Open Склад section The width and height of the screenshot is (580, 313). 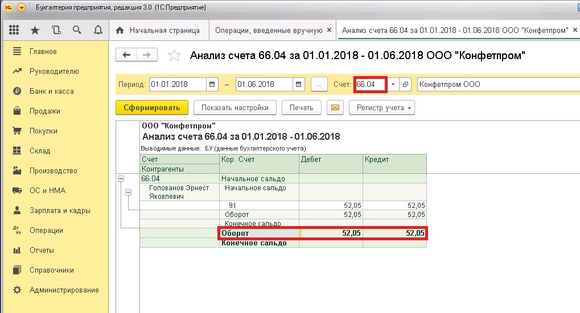(40, 151)
